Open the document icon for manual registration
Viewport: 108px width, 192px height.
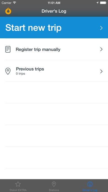[x=8, y=49]
